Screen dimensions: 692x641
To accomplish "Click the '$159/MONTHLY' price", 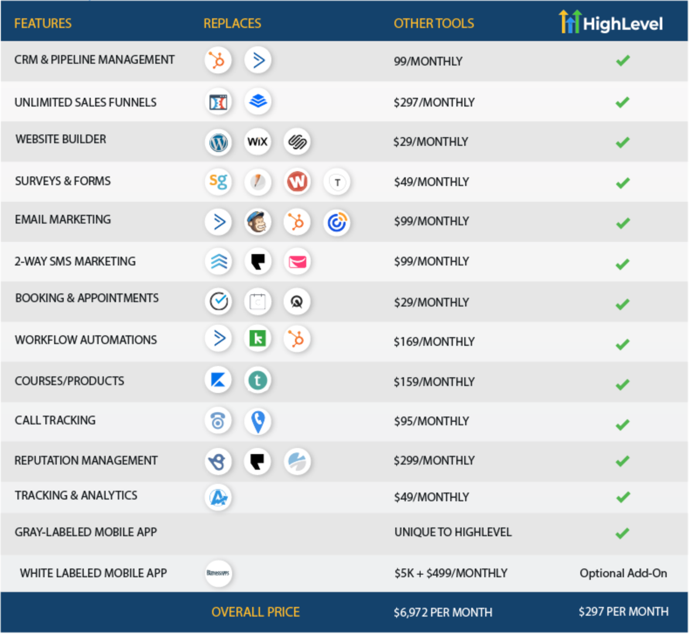I will coord(434,382).
